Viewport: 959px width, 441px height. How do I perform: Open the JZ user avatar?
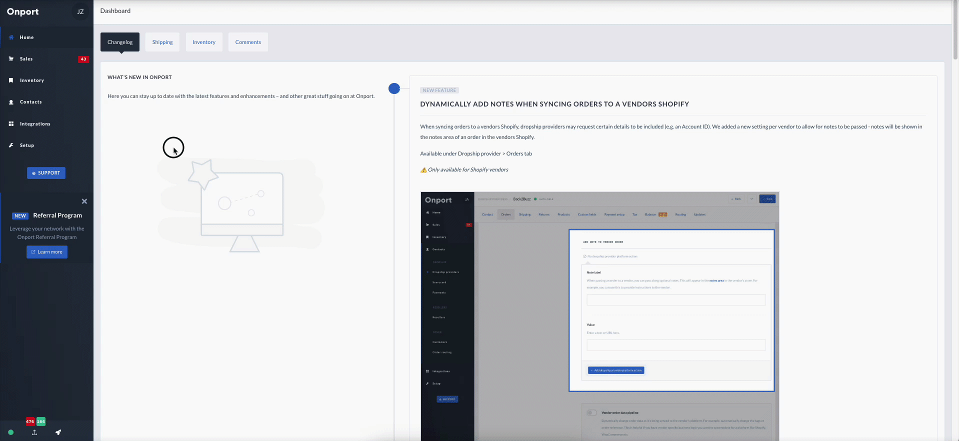tap(80, 11)
